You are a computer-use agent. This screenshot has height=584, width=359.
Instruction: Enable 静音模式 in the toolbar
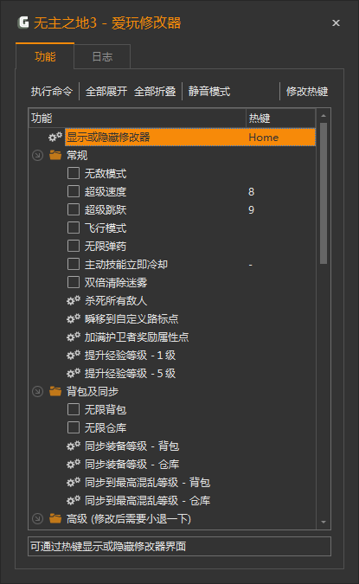coord(209,91)
